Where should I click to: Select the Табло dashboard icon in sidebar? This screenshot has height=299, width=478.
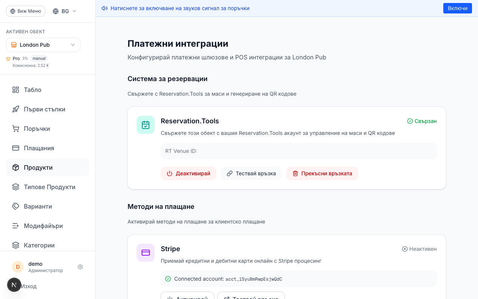pos(15,90)
